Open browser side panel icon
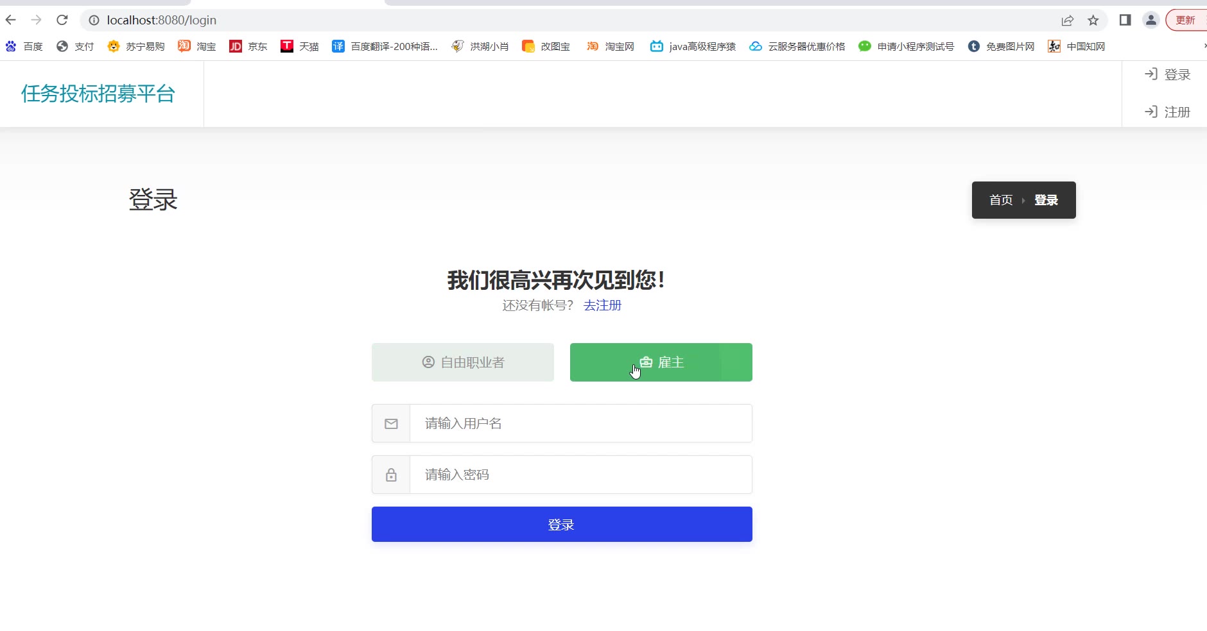The image size is (1207, 631). coord(1125,21)
